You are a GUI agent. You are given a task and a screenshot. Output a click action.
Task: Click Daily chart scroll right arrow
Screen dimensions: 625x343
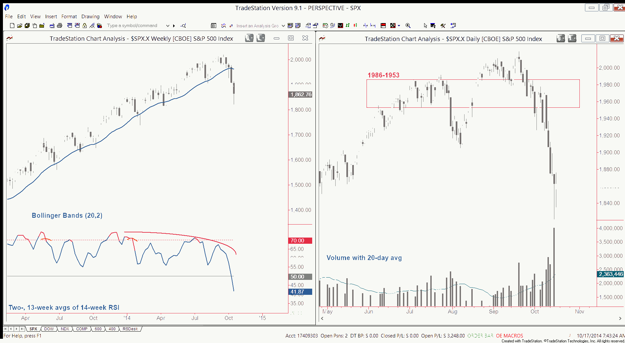point(620,318)
